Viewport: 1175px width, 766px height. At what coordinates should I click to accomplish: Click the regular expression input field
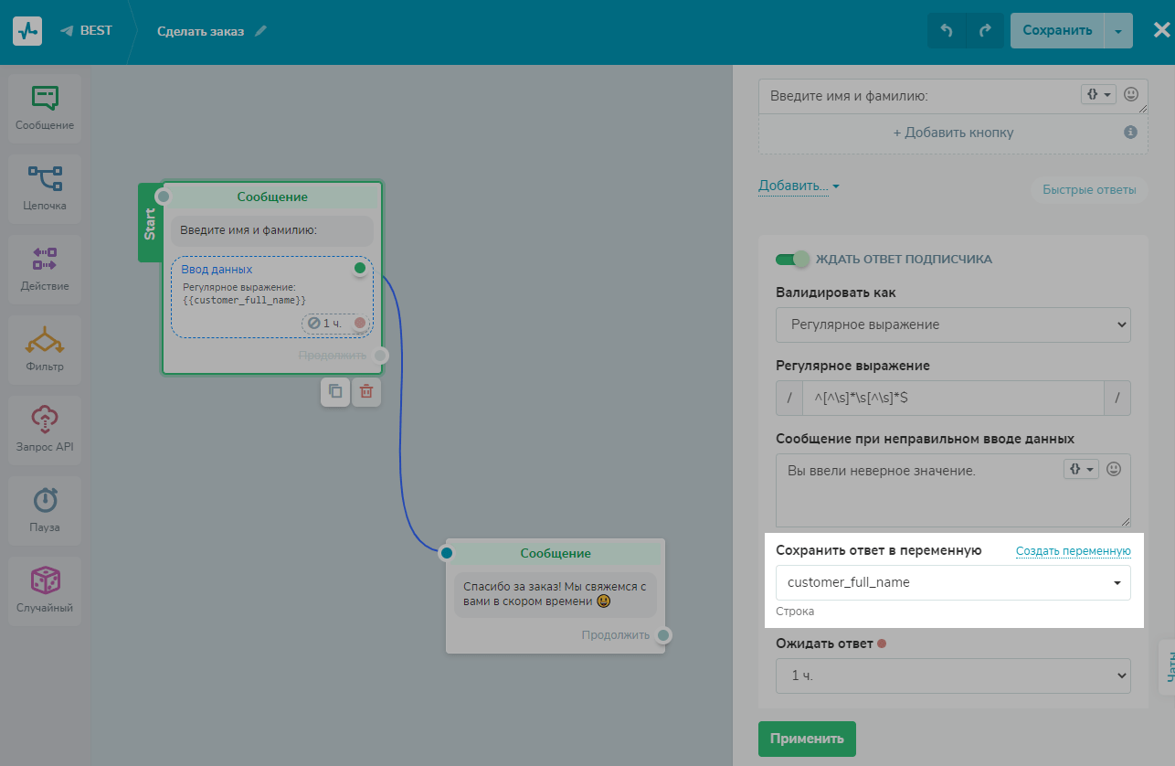coord(952,399)
